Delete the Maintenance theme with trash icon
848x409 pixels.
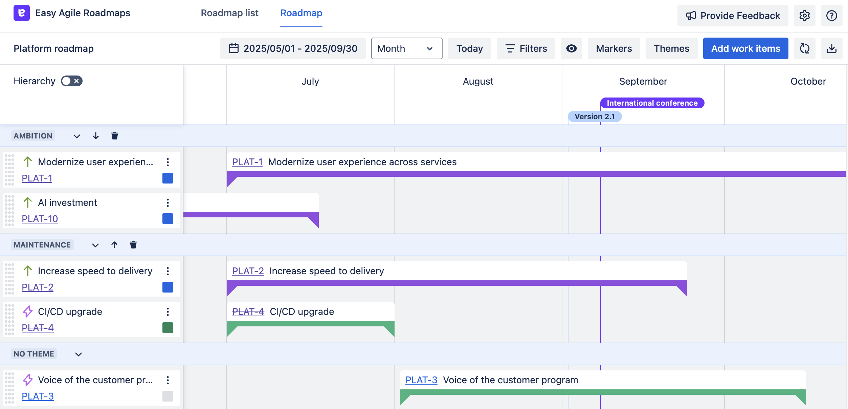point(133,245)
